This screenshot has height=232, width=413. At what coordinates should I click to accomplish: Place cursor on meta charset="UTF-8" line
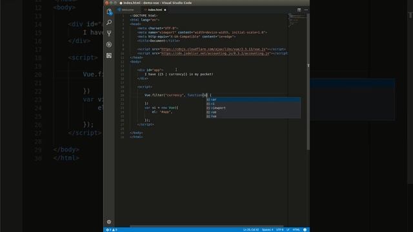[x=157, y=28]
